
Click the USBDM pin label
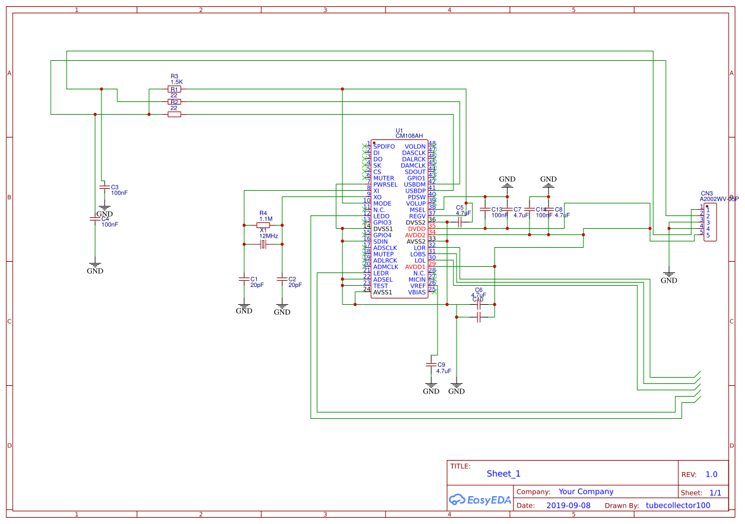click(x=415, y=184)
